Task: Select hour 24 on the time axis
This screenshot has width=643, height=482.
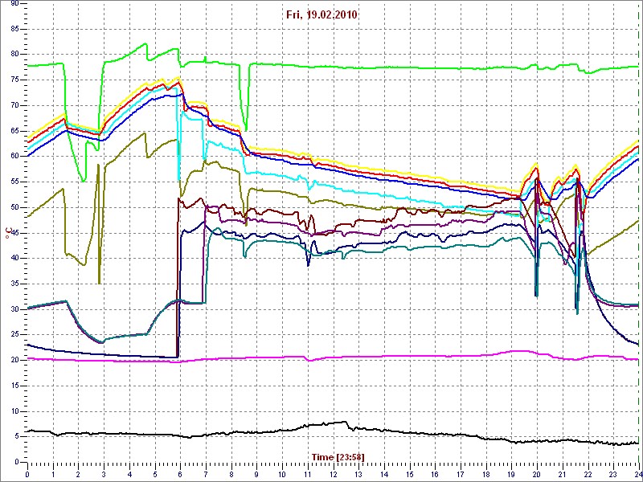Action: [637, 474]
